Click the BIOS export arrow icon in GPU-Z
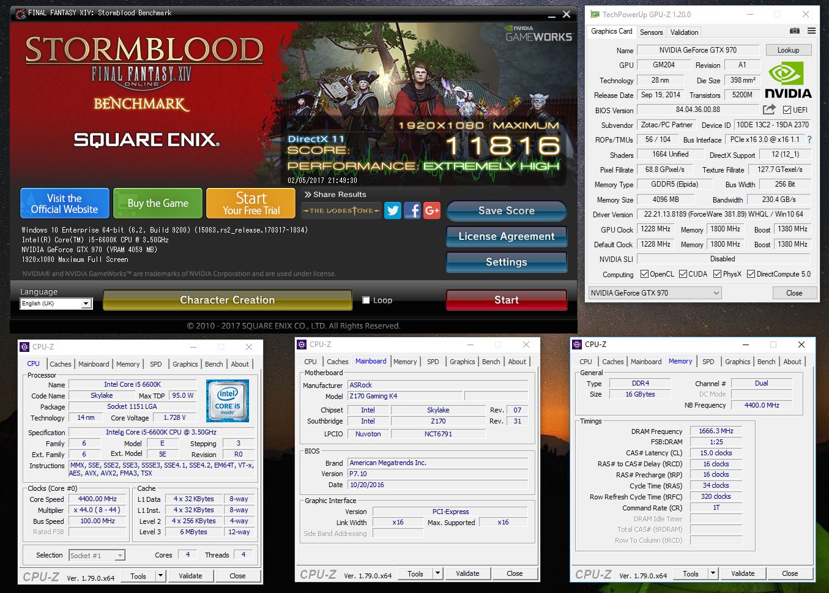The width and height of the screenshot is (829, 593). click(769, 110)
